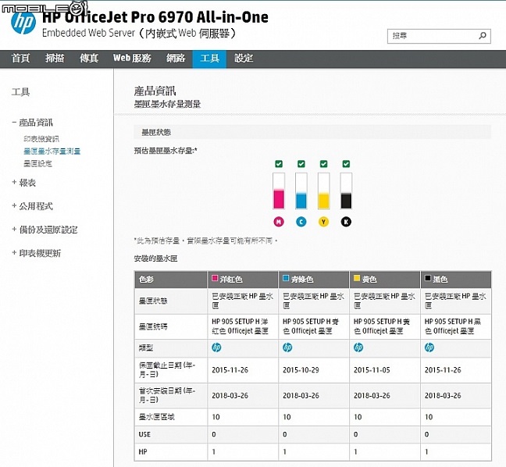This screenshot has height=467, width=506.
Task: Click the cyan C ink circle icon
Action: point(301,222)
